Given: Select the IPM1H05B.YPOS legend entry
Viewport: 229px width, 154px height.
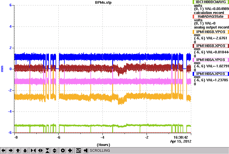Looking at the screenshot, I should click(x=211, y=32).
